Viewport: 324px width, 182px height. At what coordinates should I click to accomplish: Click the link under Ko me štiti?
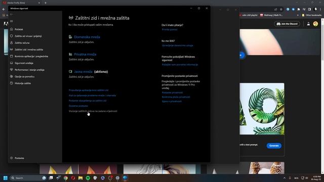[177, 45]
